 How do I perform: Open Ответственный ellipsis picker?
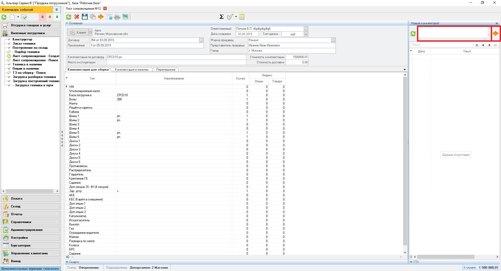(x=306, y=29)
